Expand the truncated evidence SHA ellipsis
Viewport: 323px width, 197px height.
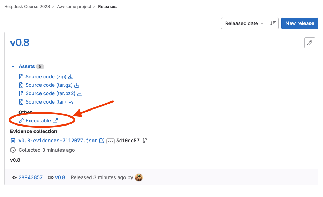(x=111, y=141)
